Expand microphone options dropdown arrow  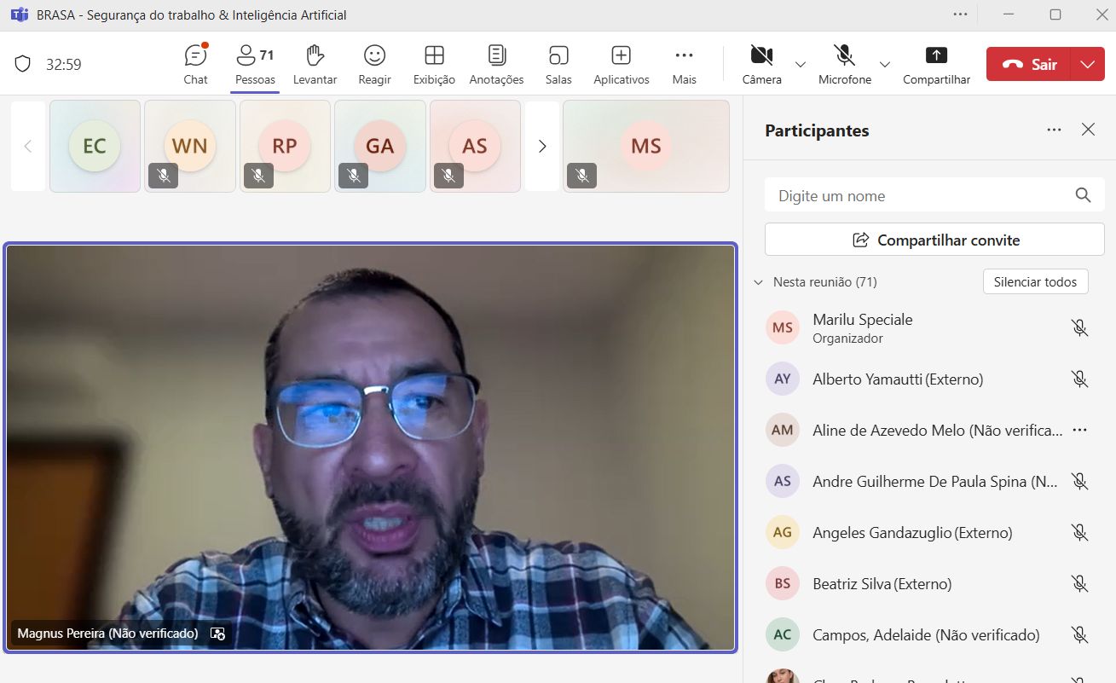click(884, 65)
